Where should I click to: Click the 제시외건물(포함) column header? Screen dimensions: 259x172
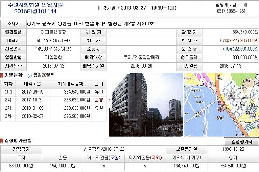104,158
